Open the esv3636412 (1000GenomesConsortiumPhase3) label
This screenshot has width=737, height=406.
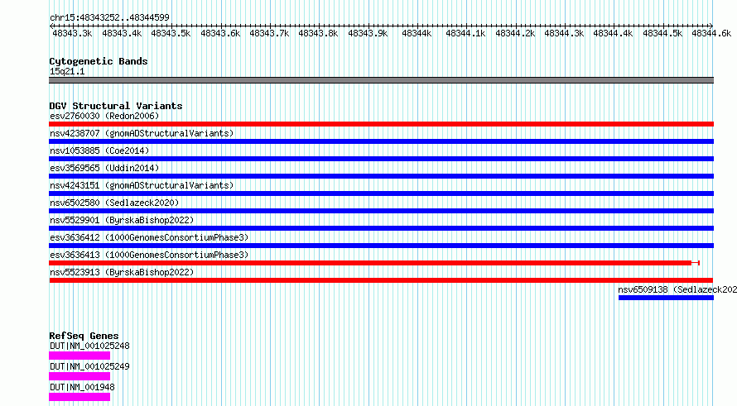click(149, 237)
